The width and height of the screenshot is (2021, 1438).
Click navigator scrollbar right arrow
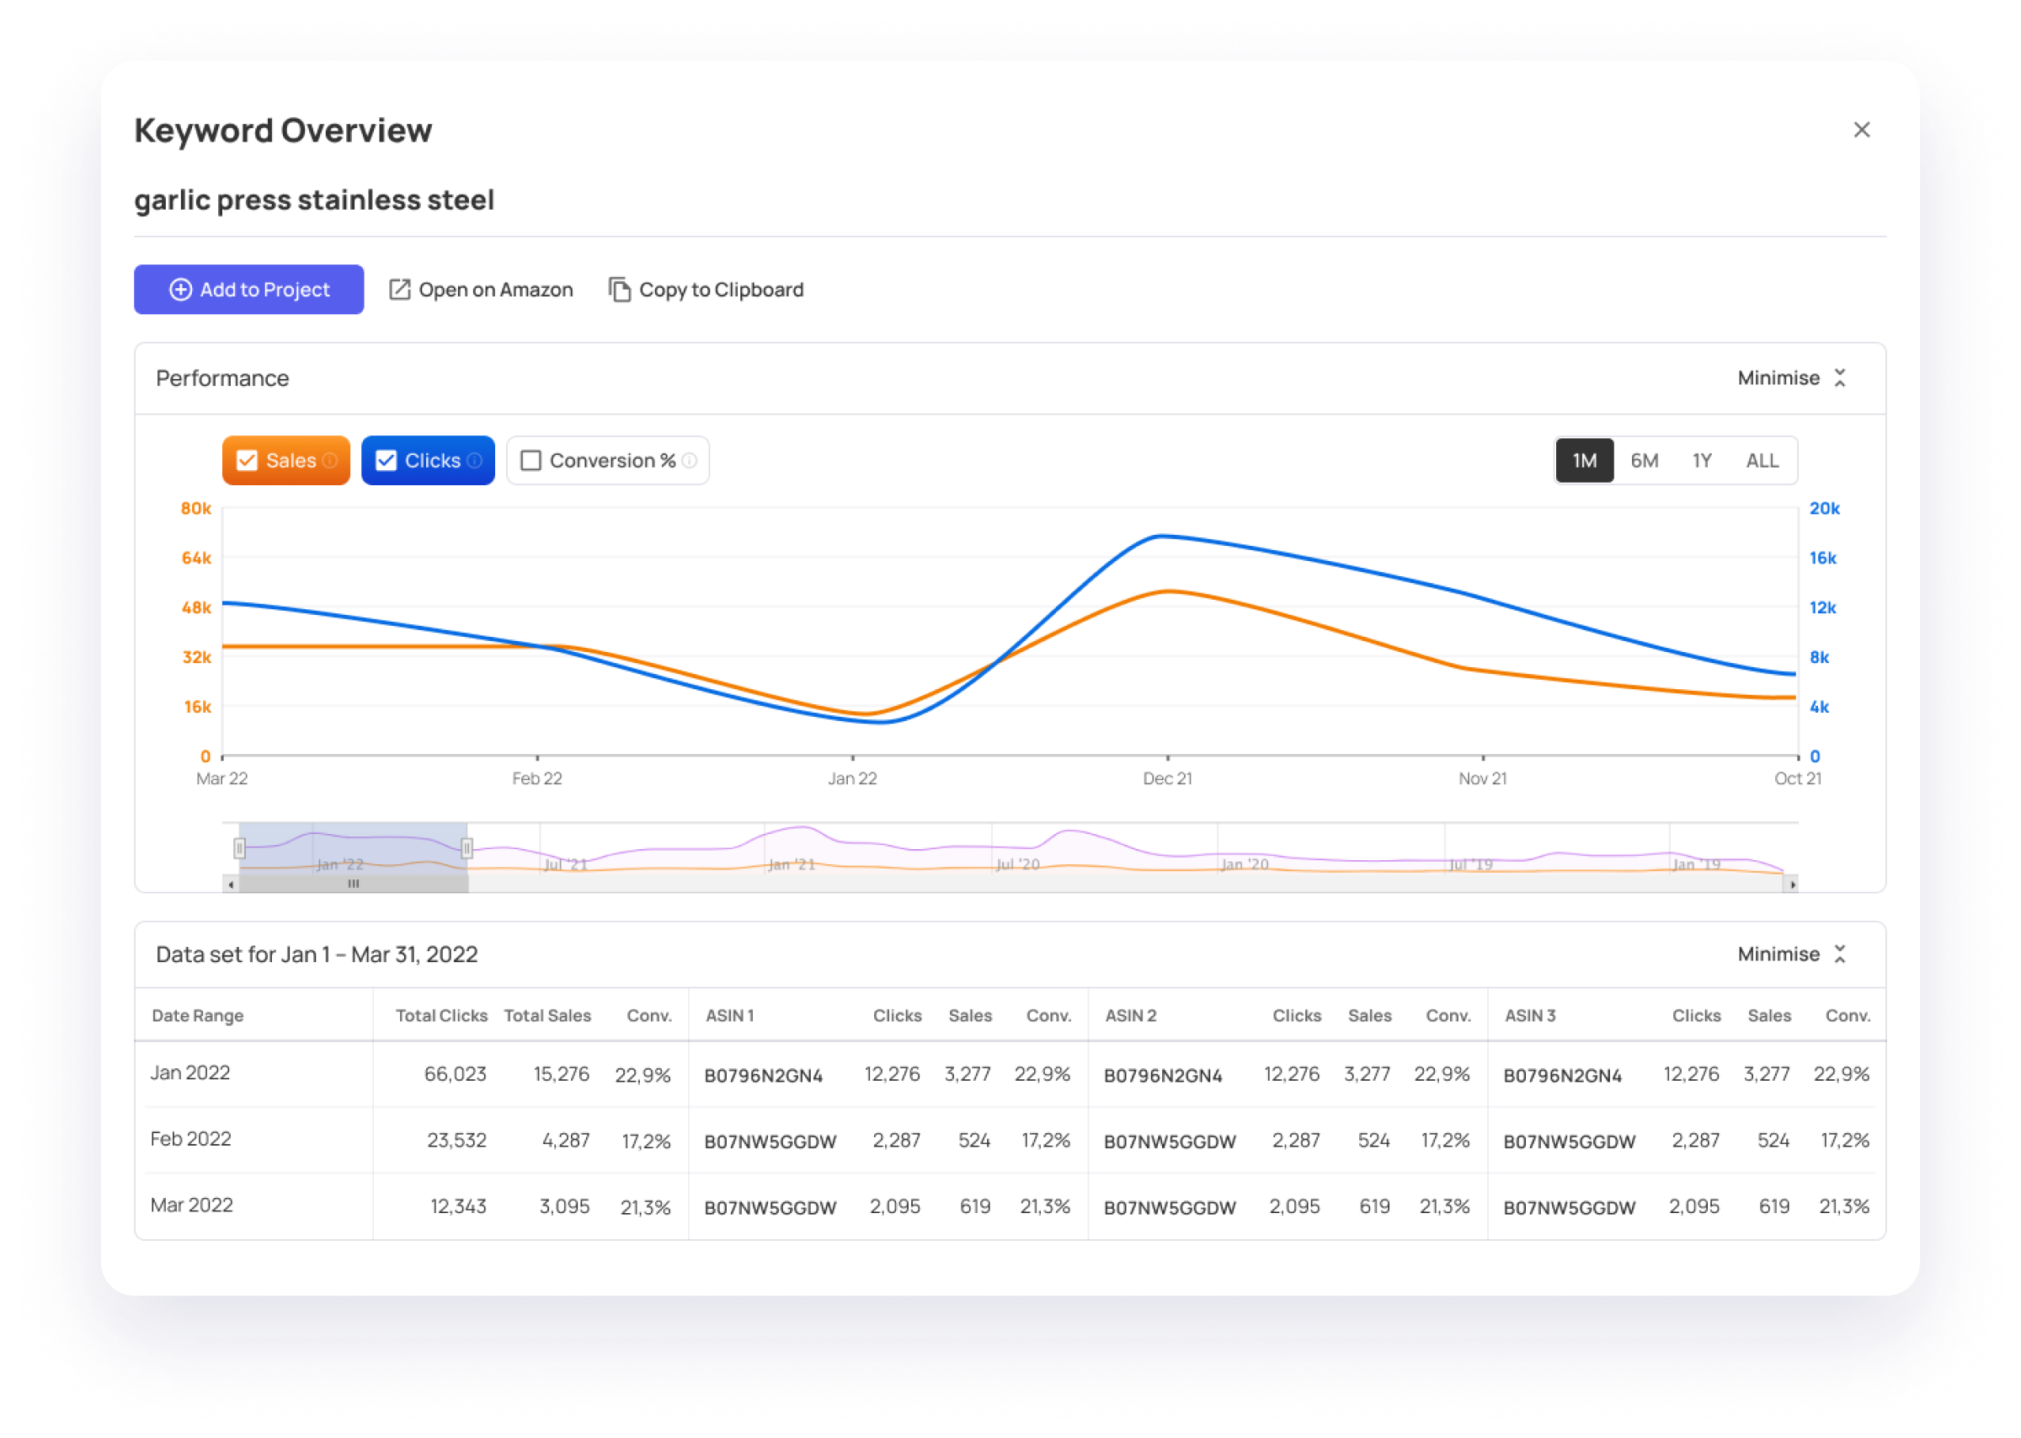pyautogui.click(x=1793, y=885)
